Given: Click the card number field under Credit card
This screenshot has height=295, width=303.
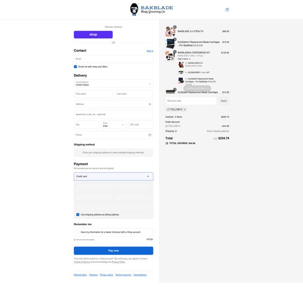Looking at the screenshot, I should (x=114, y=187).
